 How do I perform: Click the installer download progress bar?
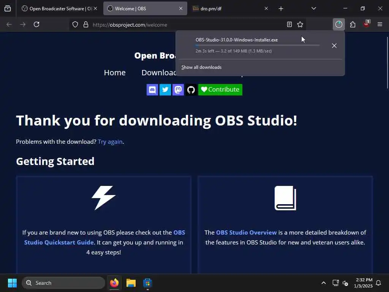click(x=258, y=46)
